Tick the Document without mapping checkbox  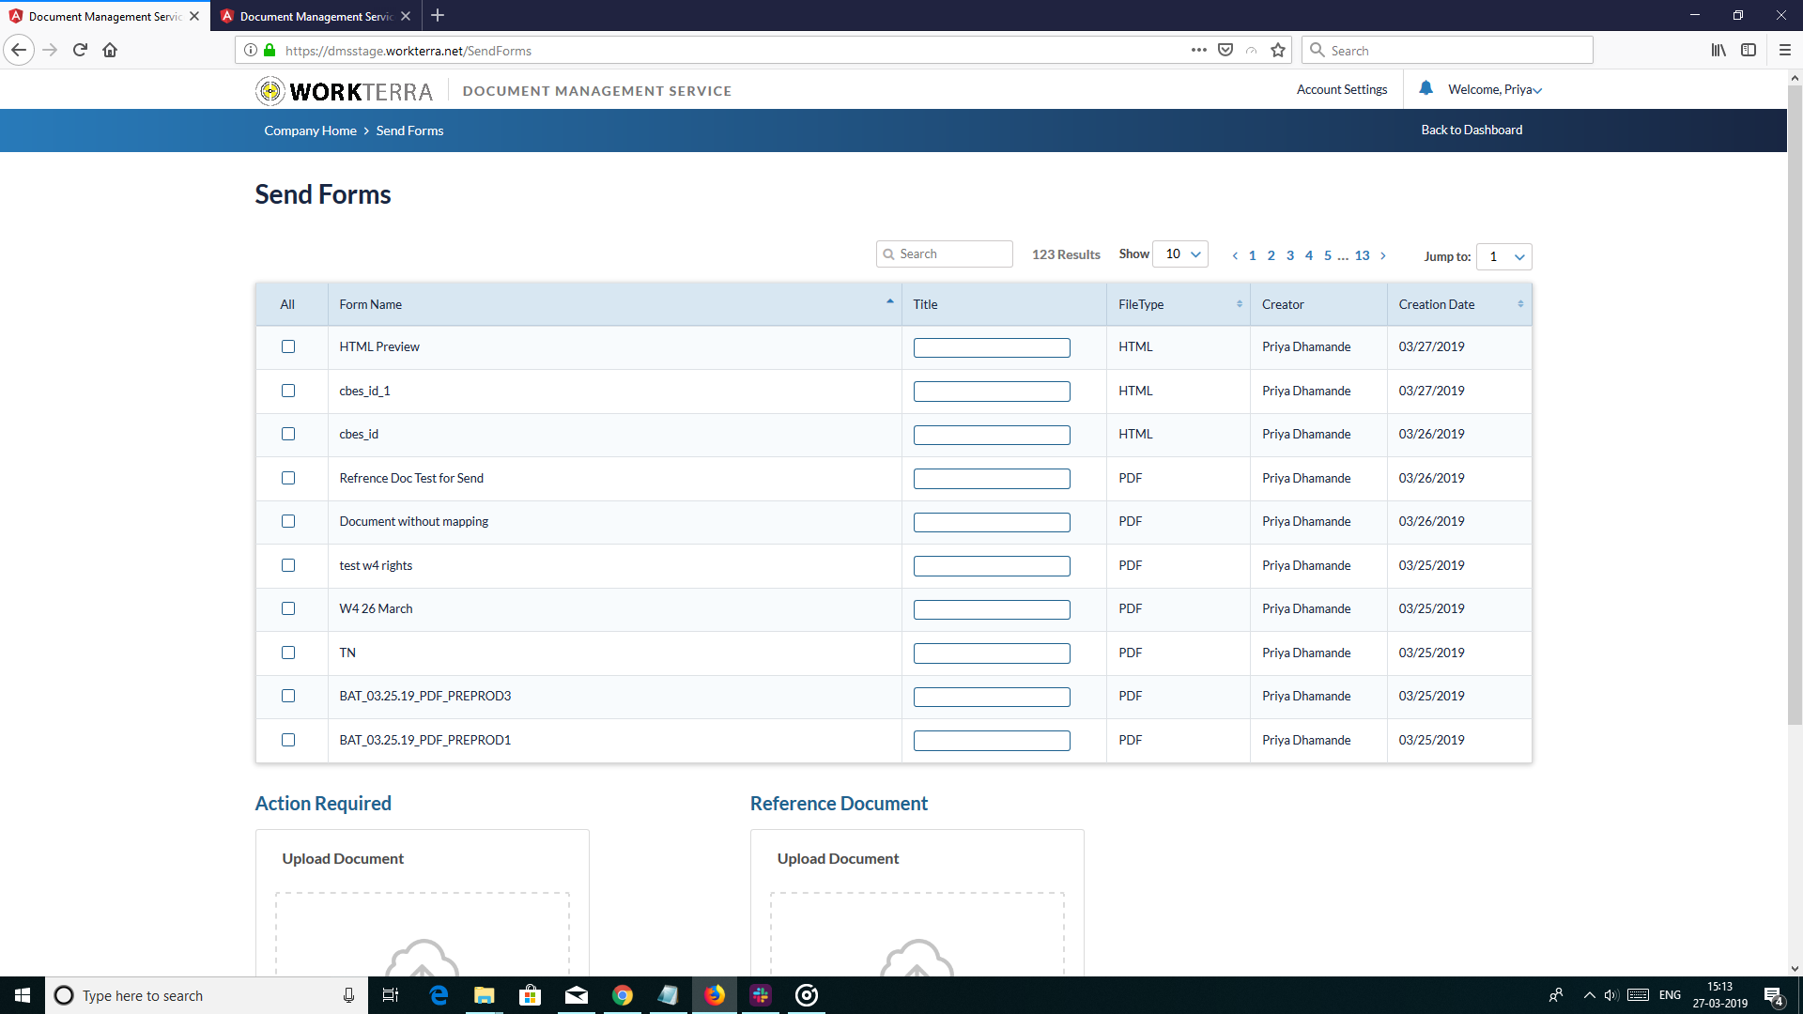tap(288, 521)
